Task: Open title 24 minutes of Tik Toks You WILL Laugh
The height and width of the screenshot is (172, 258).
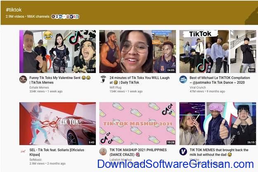Action: click(x=140, y=80)
